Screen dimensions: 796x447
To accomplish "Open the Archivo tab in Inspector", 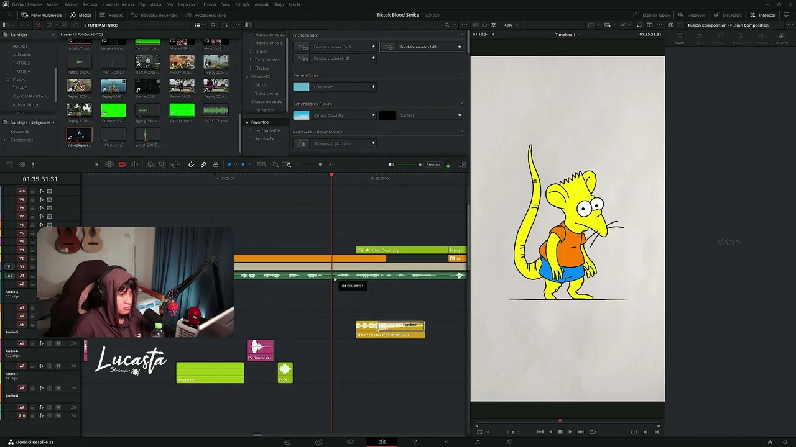I will 782,39.
